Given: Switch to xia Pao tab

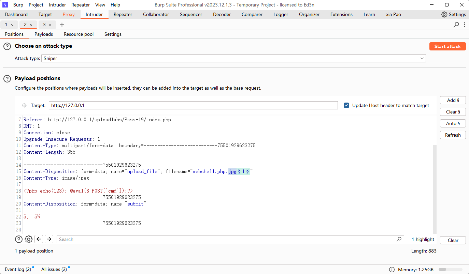Looking at the screenshot, I should 393,14.
